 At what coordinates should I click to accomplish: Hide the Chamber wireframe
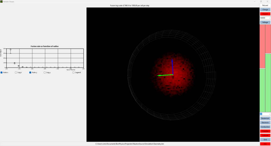(x=265, y=131)
